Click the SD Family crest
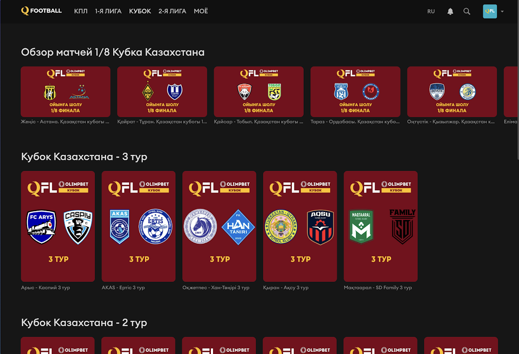This screenshot has height=354, width=519. pos(402,227)
